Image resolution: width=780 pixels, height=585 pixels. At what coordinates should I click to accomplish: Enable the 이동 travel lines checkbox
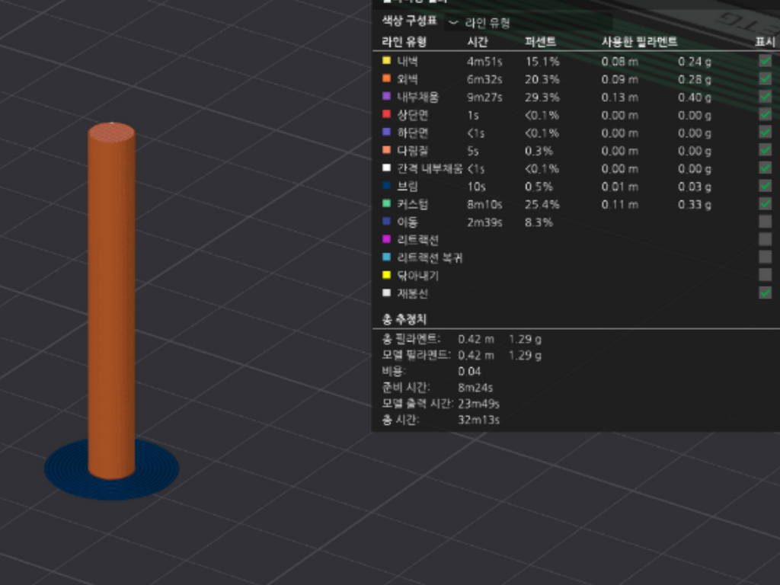pyautogui.click(x=765, y=222)
